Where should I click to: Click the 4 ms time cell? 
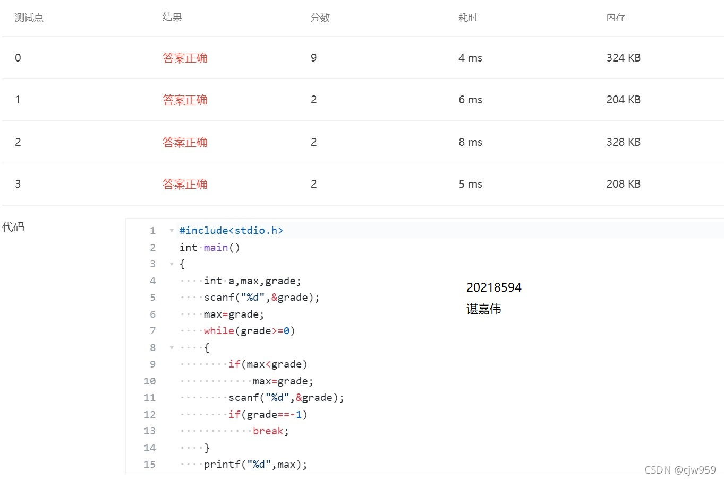[x=470, y=58]
